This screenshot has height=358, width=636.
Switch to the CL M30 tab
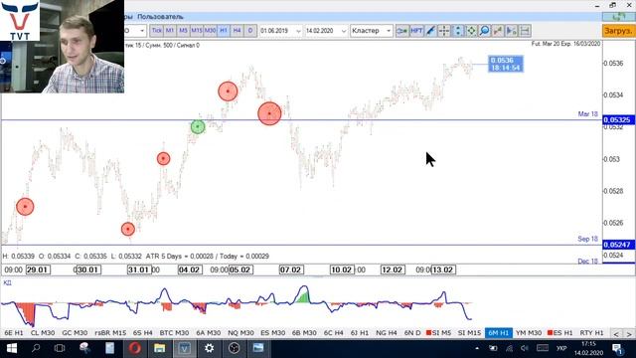coord(43,333)
